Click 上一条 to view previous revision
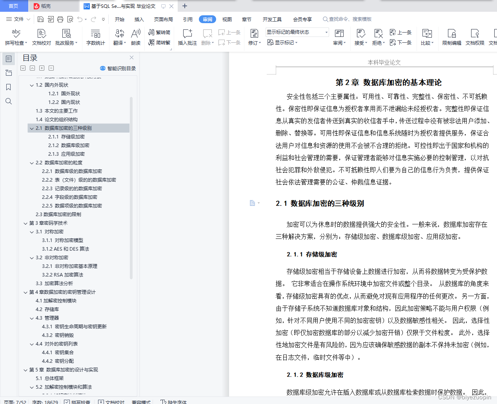The width and height of the screenshot is (497, 404). [x=401, y=33]
